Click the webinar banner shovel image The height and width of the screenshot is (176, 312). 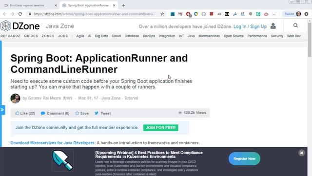[x=63, y=160]
